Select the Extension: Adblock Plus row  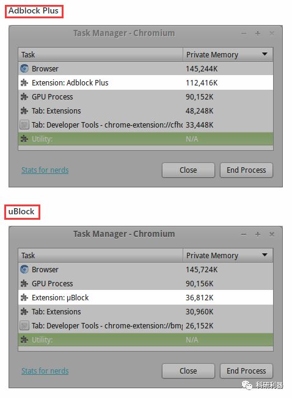(x=146, y=82)
